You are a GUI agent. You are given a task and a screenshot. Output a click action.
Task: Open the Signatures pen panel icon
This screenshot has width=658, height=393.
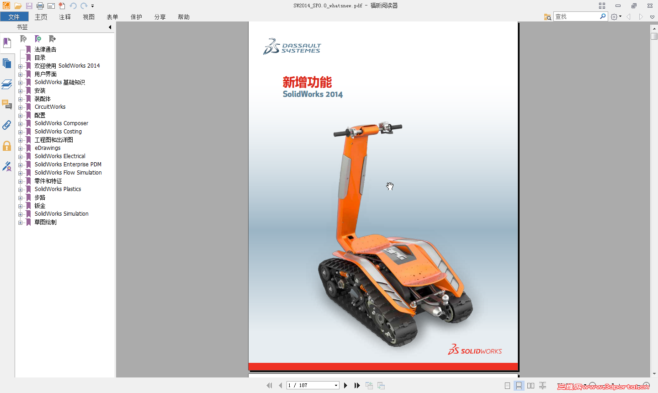point(7,166)
